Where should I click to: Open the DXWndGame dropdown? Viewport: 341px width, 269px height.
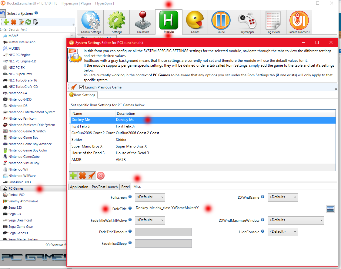point(282,198)
